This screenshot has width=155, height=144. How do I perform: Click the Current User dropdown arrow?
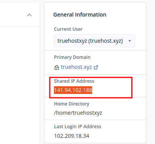(130, 41)
